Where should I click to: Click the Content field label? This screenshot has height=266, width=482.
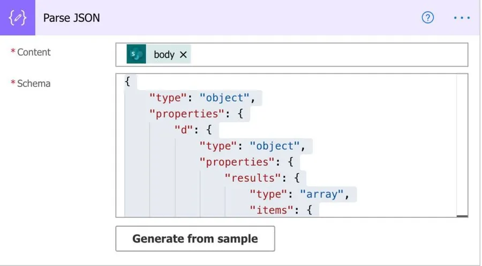pos(33,52)
